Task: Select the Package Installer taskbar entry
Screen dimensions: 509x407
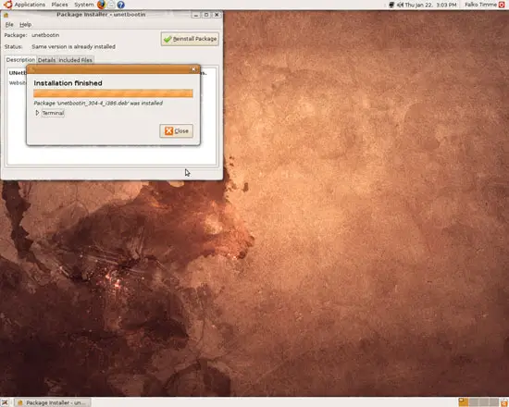Action: pos(53,402)
